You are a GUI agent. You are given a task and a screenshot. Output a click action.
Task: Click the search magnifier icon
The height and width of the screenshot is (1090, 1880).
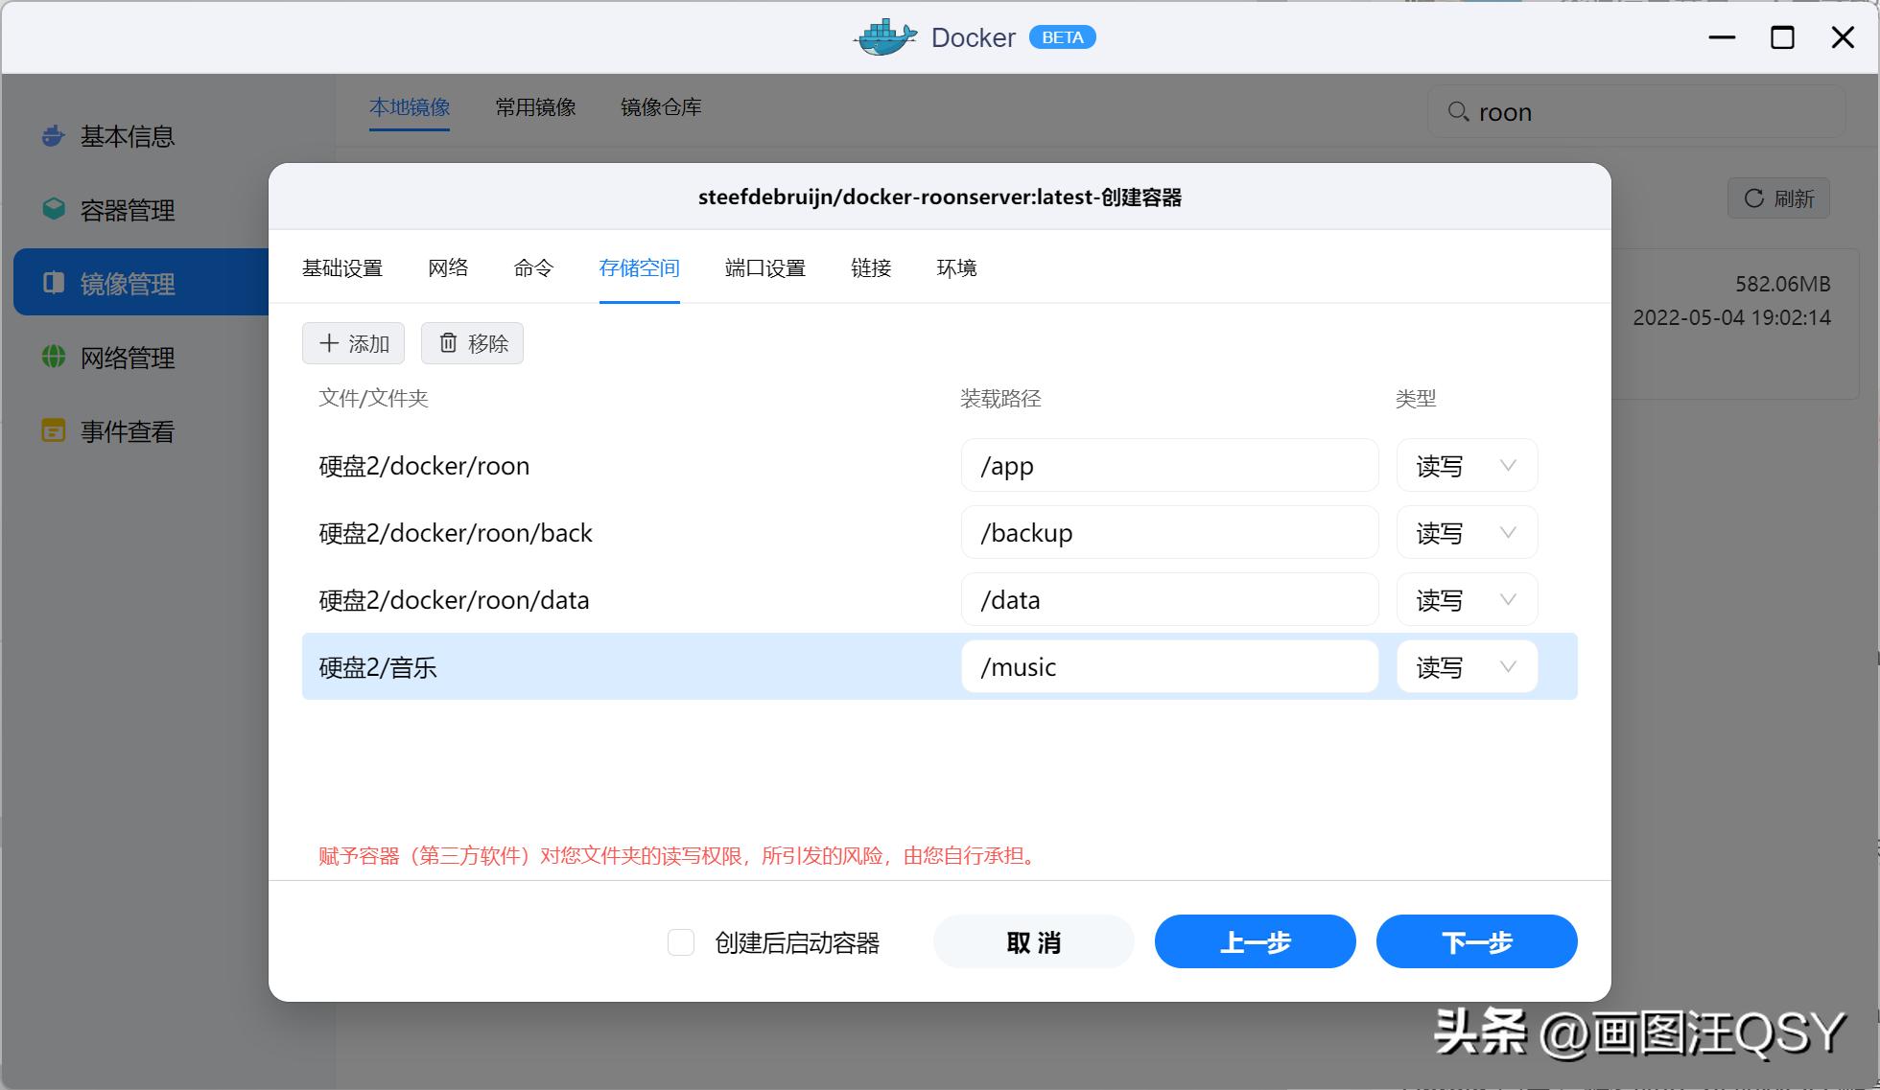coord(1459,112)
